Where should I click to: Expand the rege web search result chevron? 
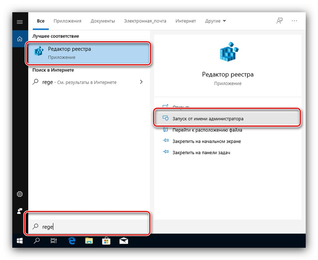pyautogui.click(x=141, y=82)
